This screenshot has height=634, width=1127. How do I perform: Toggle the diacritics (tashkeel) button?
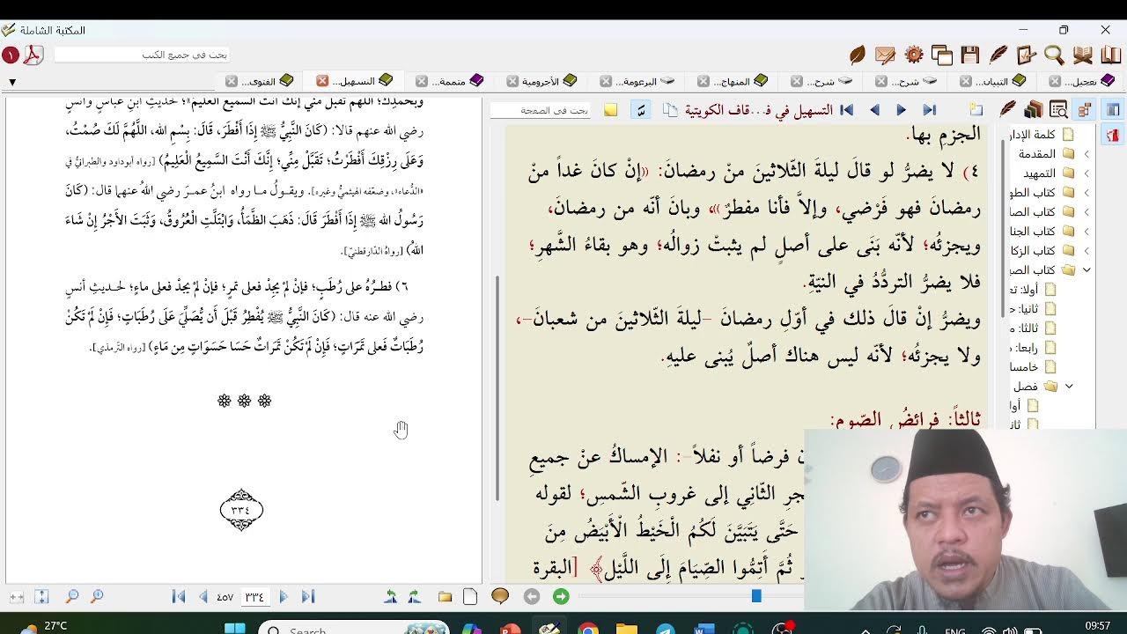click(641, 110)
